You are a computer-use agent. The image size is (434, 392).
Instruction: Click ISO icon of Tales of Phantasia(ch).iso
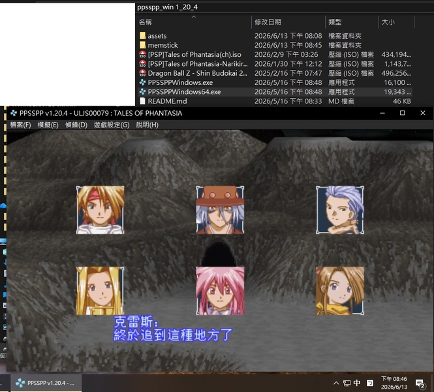(142, 54)
